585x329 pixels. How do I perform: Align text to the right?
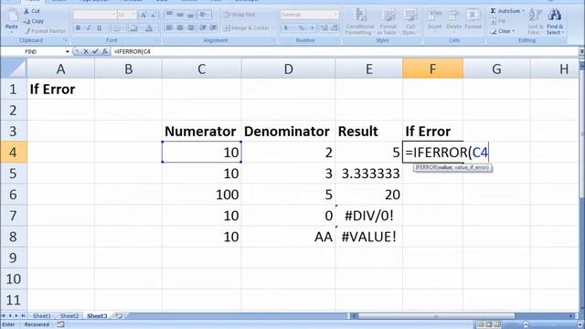tap(191, 28)
